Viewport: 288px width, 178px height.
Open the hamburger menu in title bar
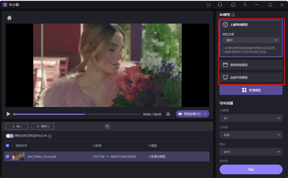(x=245, y=5)
